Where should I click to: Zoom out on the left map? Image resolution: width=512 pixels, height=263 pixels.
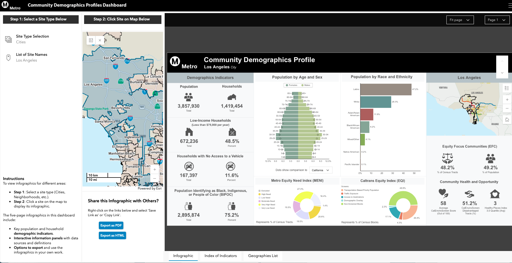[x=155, y=178]
